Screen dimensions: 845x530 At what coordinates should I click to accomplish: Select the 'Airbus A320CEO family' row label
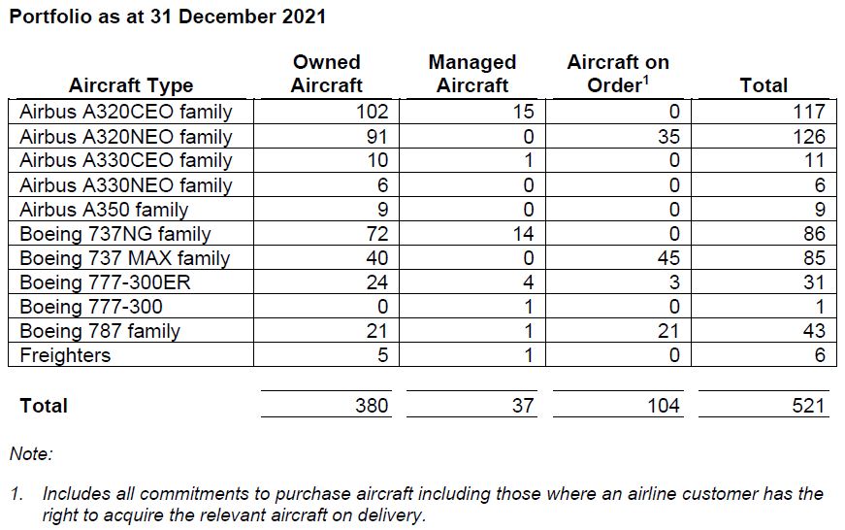coord(126,112)
